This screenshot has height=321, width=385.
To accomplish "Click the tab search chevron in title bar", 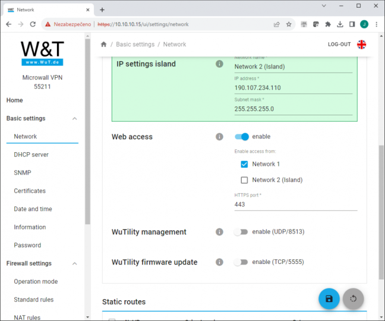I will tap(324, 6).
